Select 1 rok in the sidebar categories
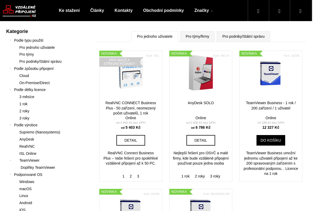 point(23,104)
